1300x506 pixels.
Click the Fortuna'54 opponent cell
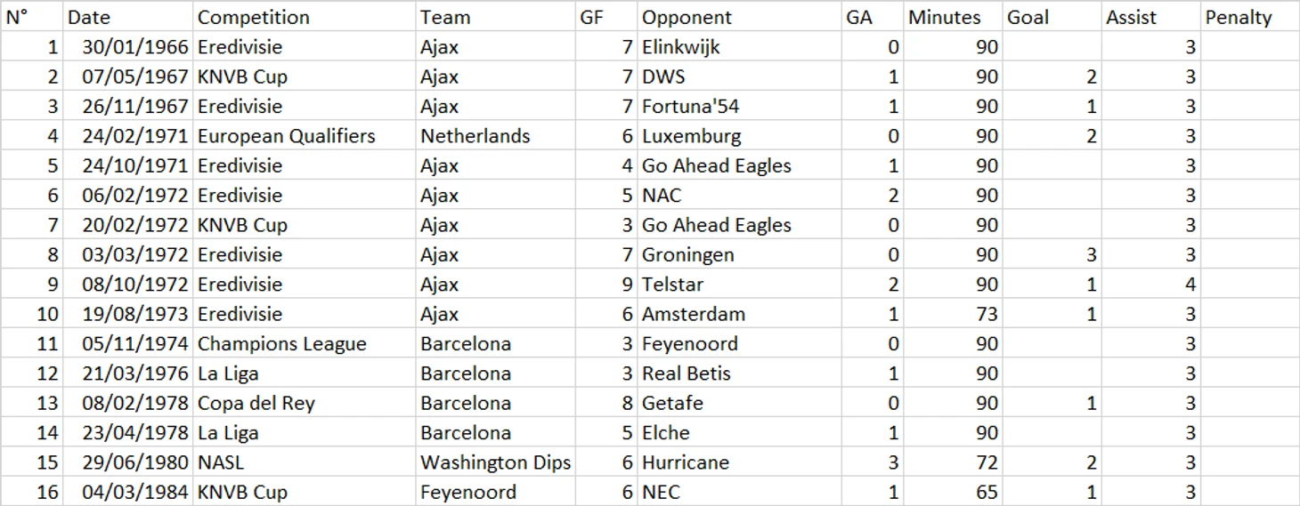pyautogui.click(x=739, y=107)
